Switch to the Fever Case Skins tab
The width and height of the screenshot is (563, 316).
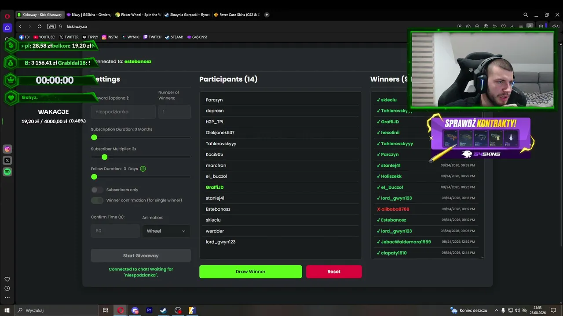pyautogui.click(x=237, y=14)
